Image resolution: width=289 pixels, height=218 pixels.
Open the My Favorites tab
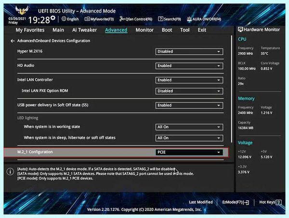pyautogui.click(x=30, y=30)
